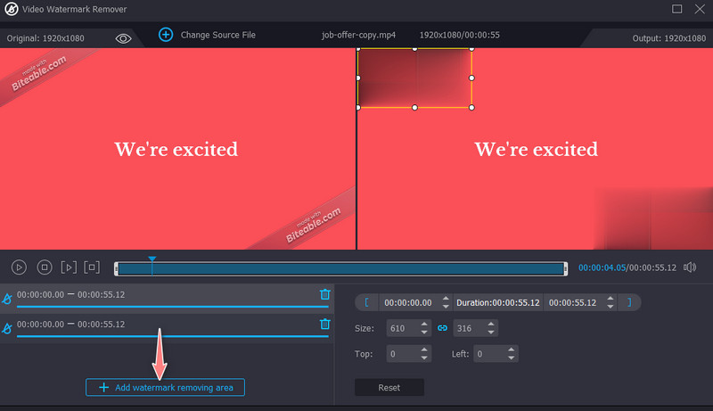Click the Change Source File plus icon
The height and width of the screenshot is (411, 713).
(165, 35)
